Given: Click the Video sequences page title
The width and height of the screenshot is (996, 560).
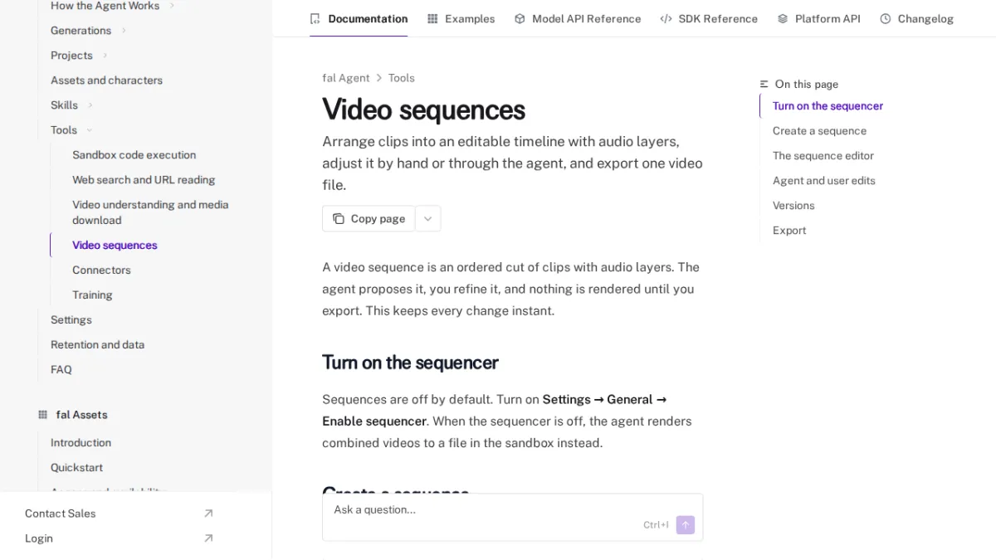Looking at the screenshot, I should coord(423,110).
